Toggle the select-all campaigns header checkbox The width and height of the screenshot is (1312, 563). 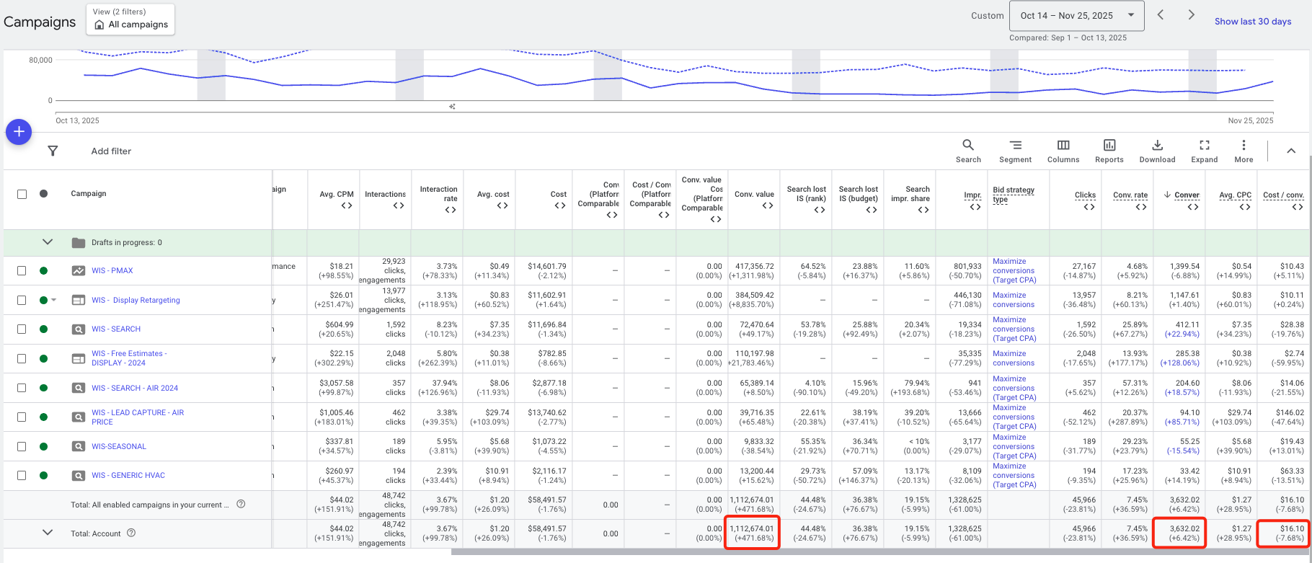coord(22,194)
